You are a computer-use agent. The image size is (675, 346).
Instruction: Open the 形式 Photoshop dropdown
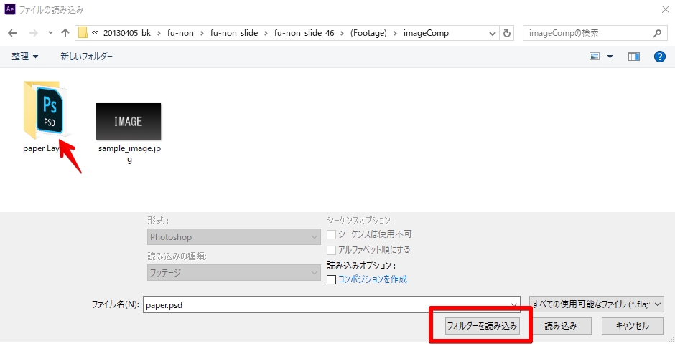coord(234,237)
